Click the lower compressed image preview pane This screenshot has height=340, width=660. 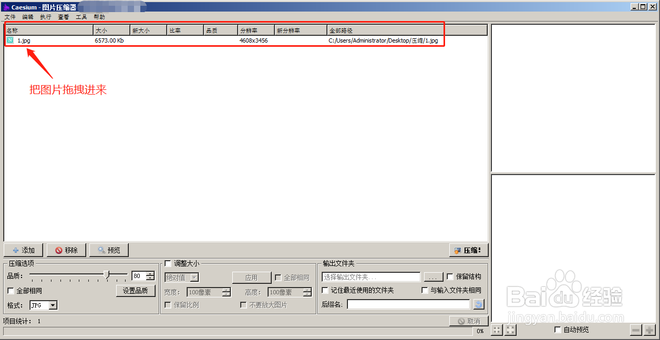tap(573, 249)
